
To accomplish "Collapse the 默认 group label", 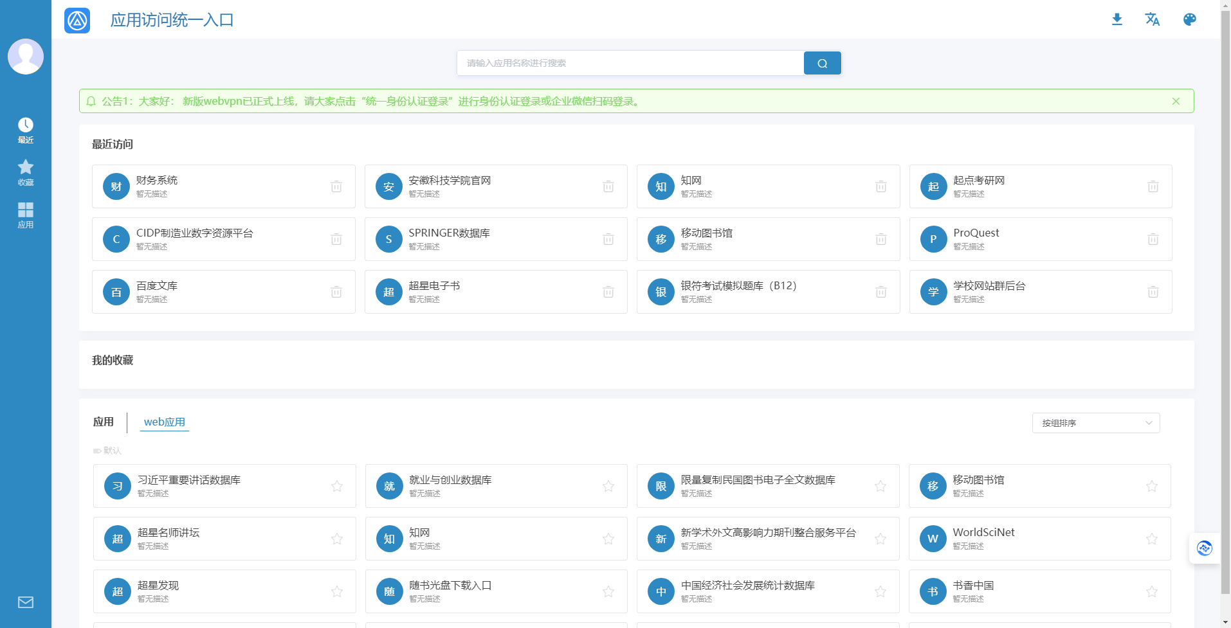I will coord(107,451).
